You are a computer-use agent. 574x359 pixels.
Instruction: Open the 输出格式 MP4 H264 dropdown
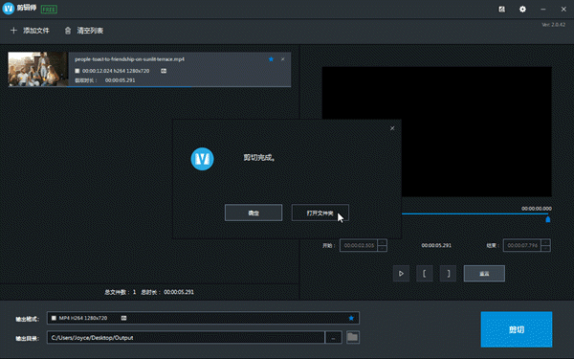point(203,318)
